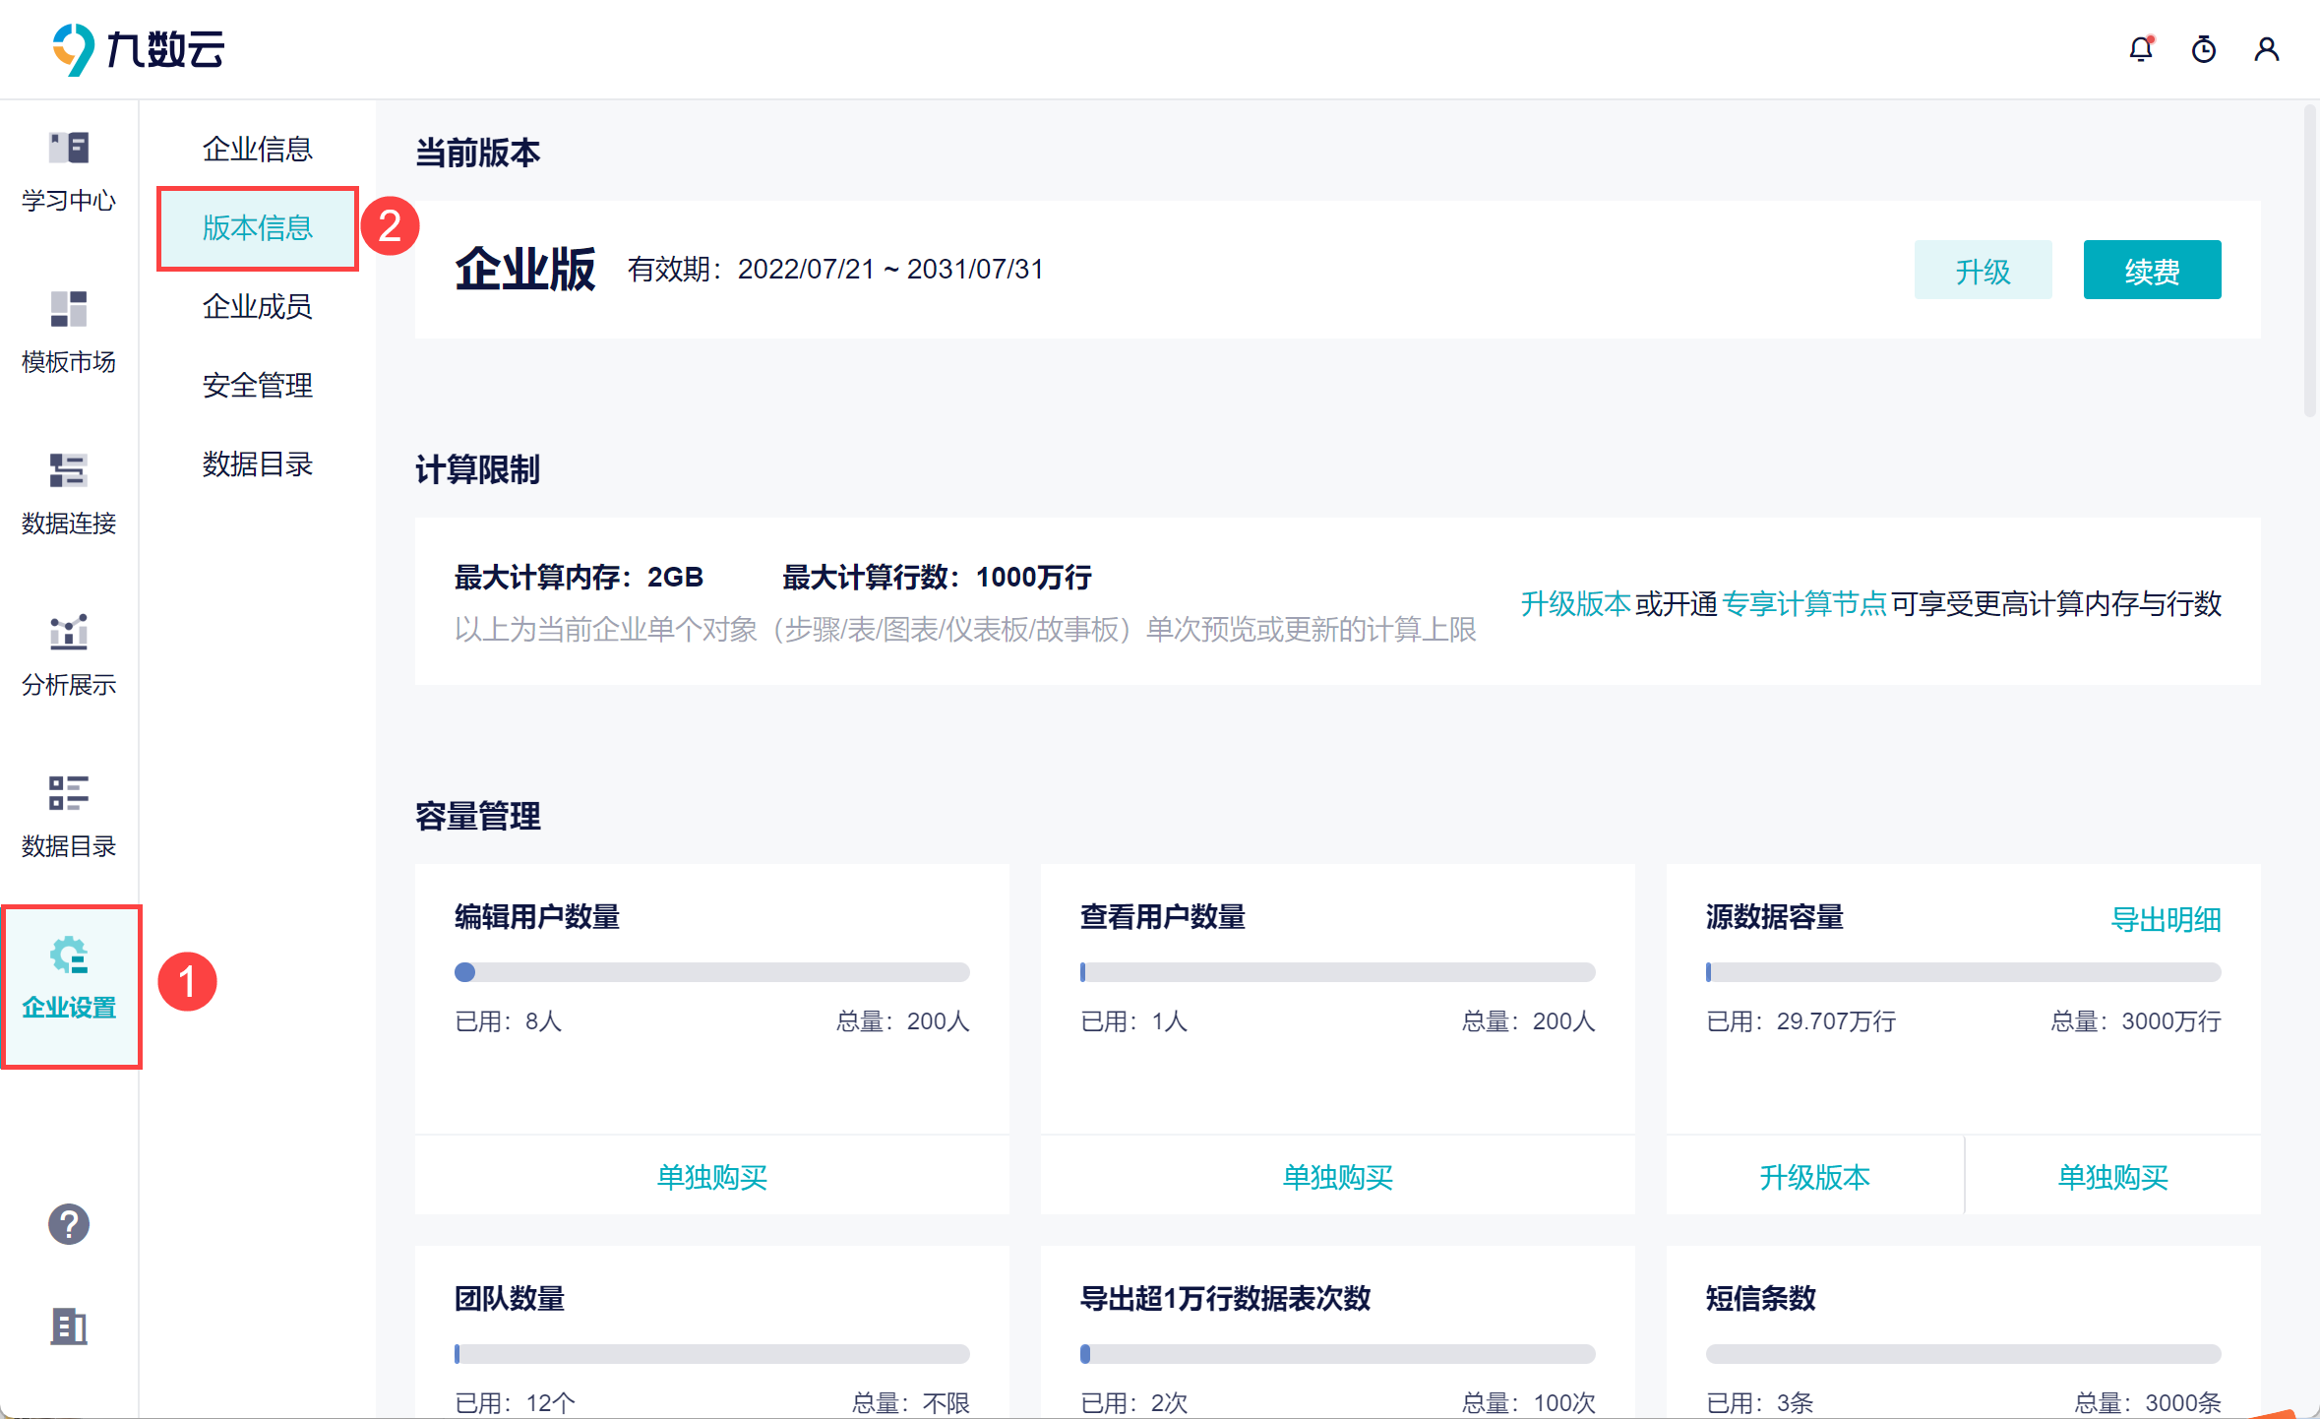This screenshot has height=1419, width=2320.
Task: Click the notification bell icon
Action: point(2140,49)
